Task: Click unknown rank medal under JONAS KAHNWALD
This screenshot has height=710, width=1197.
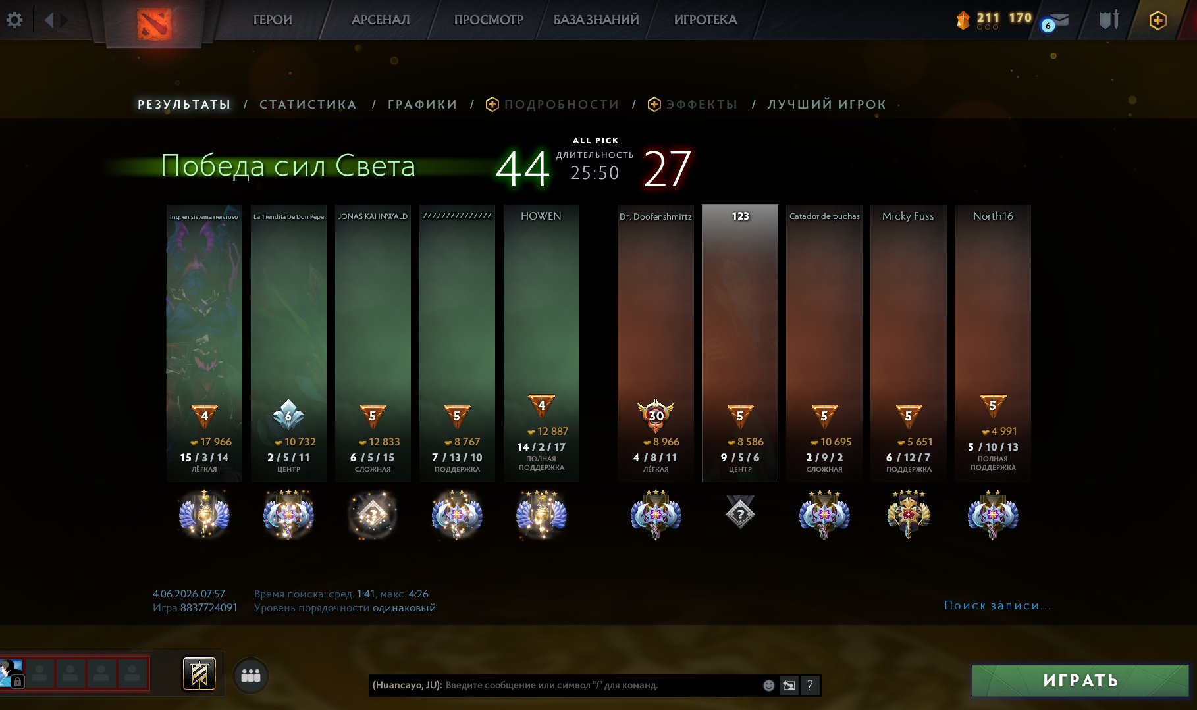Action: coord(373,515)
